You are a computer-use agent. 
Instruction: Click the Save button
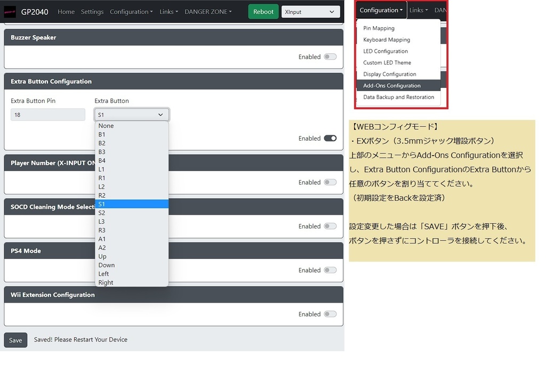point(15,340)
